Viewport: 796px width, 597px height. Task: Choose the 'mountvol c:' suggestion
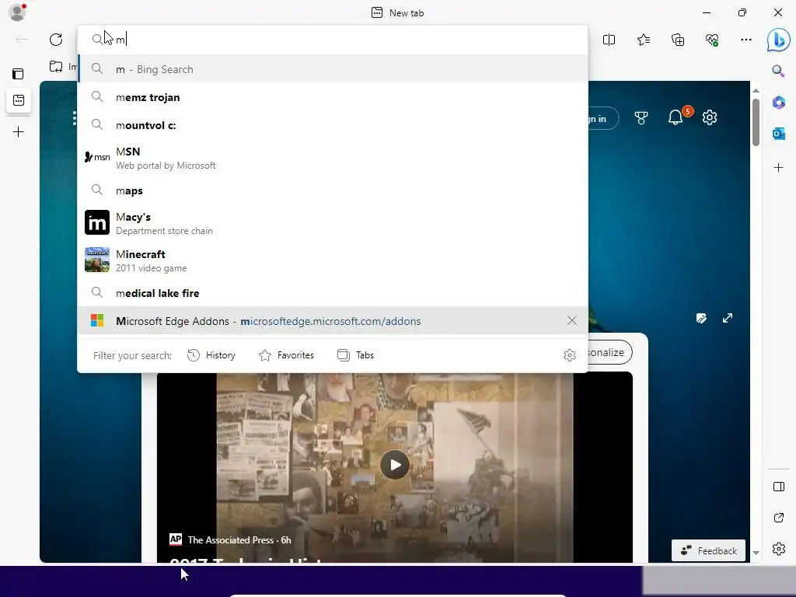(333, 125)
